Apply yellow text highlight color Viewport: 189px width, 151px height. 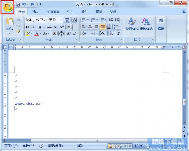click(28, 33)
